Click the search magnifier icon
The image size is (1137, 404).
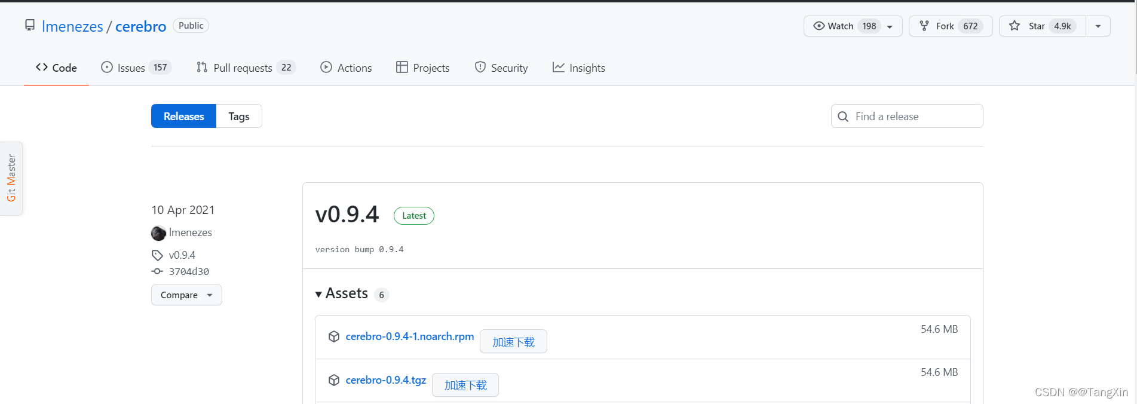click(843, 117)
